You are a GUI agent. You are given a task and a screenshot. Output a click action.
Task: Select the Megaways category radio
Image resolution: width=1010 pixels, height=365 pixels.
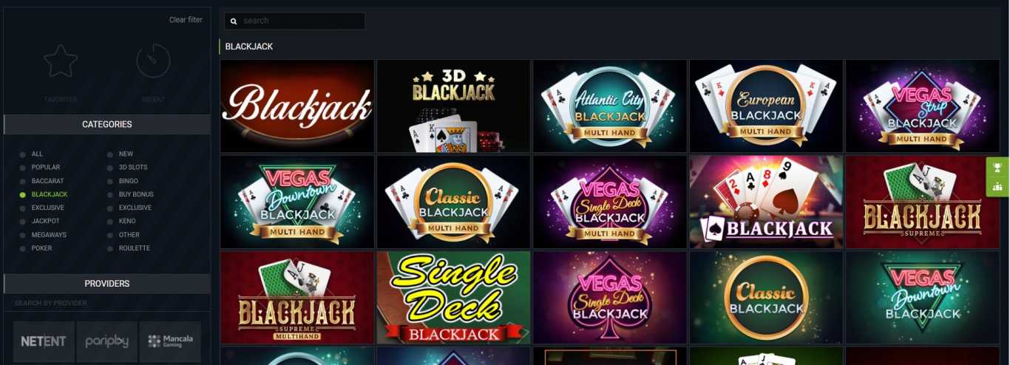(x=23, y=235)
